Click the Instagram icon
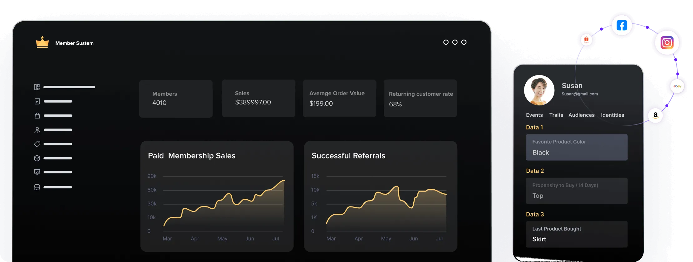This screenshot has height=262, width=693. pos(667,42)
